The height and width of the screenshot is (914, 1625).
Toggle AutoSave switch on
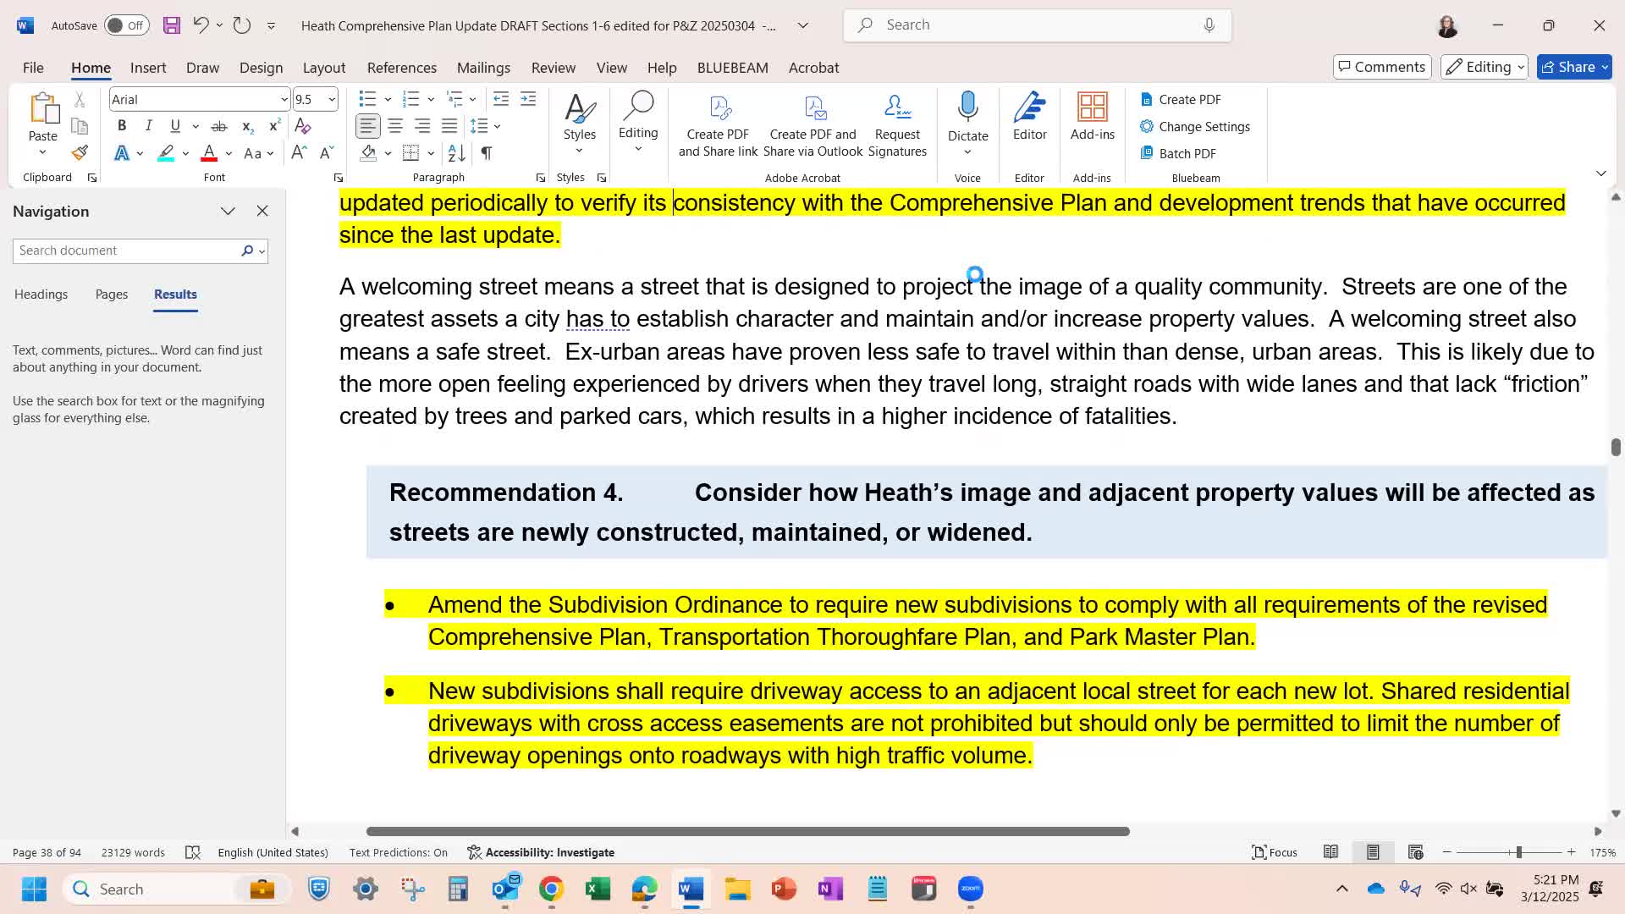pos(126,25)
